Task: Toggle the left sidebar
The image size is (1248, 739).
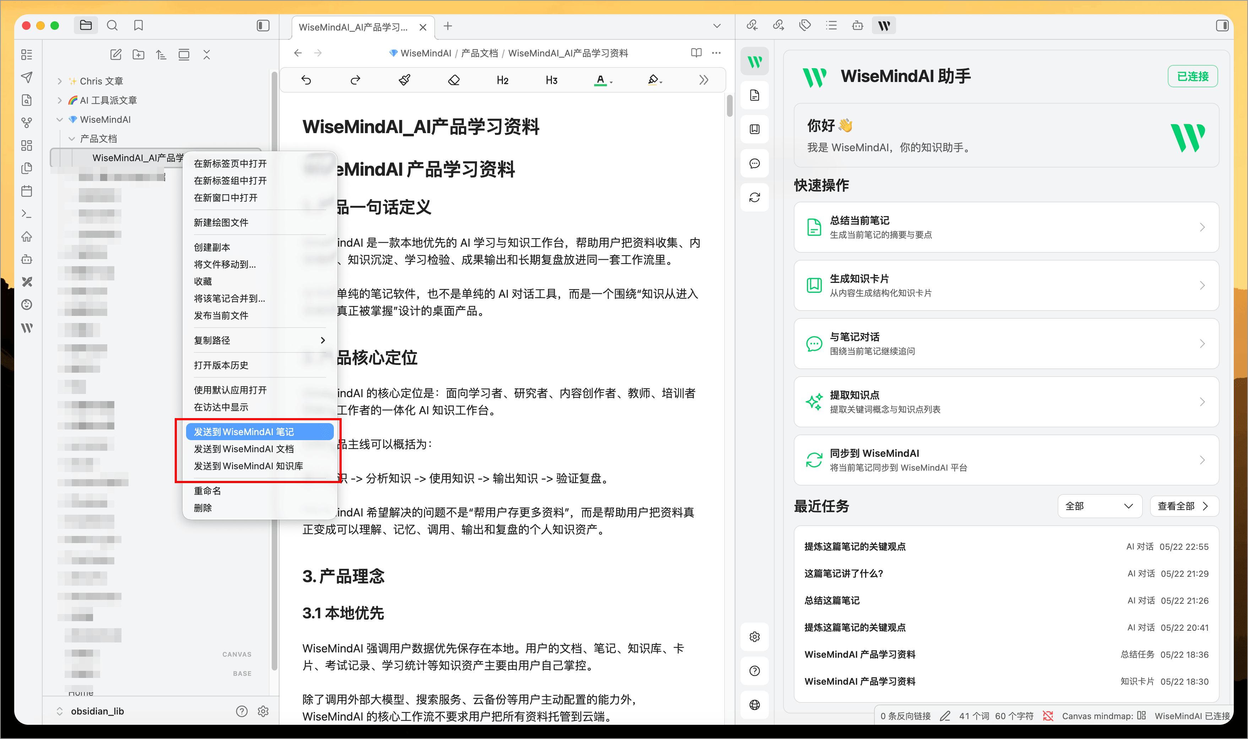Action: coord(263,26)
